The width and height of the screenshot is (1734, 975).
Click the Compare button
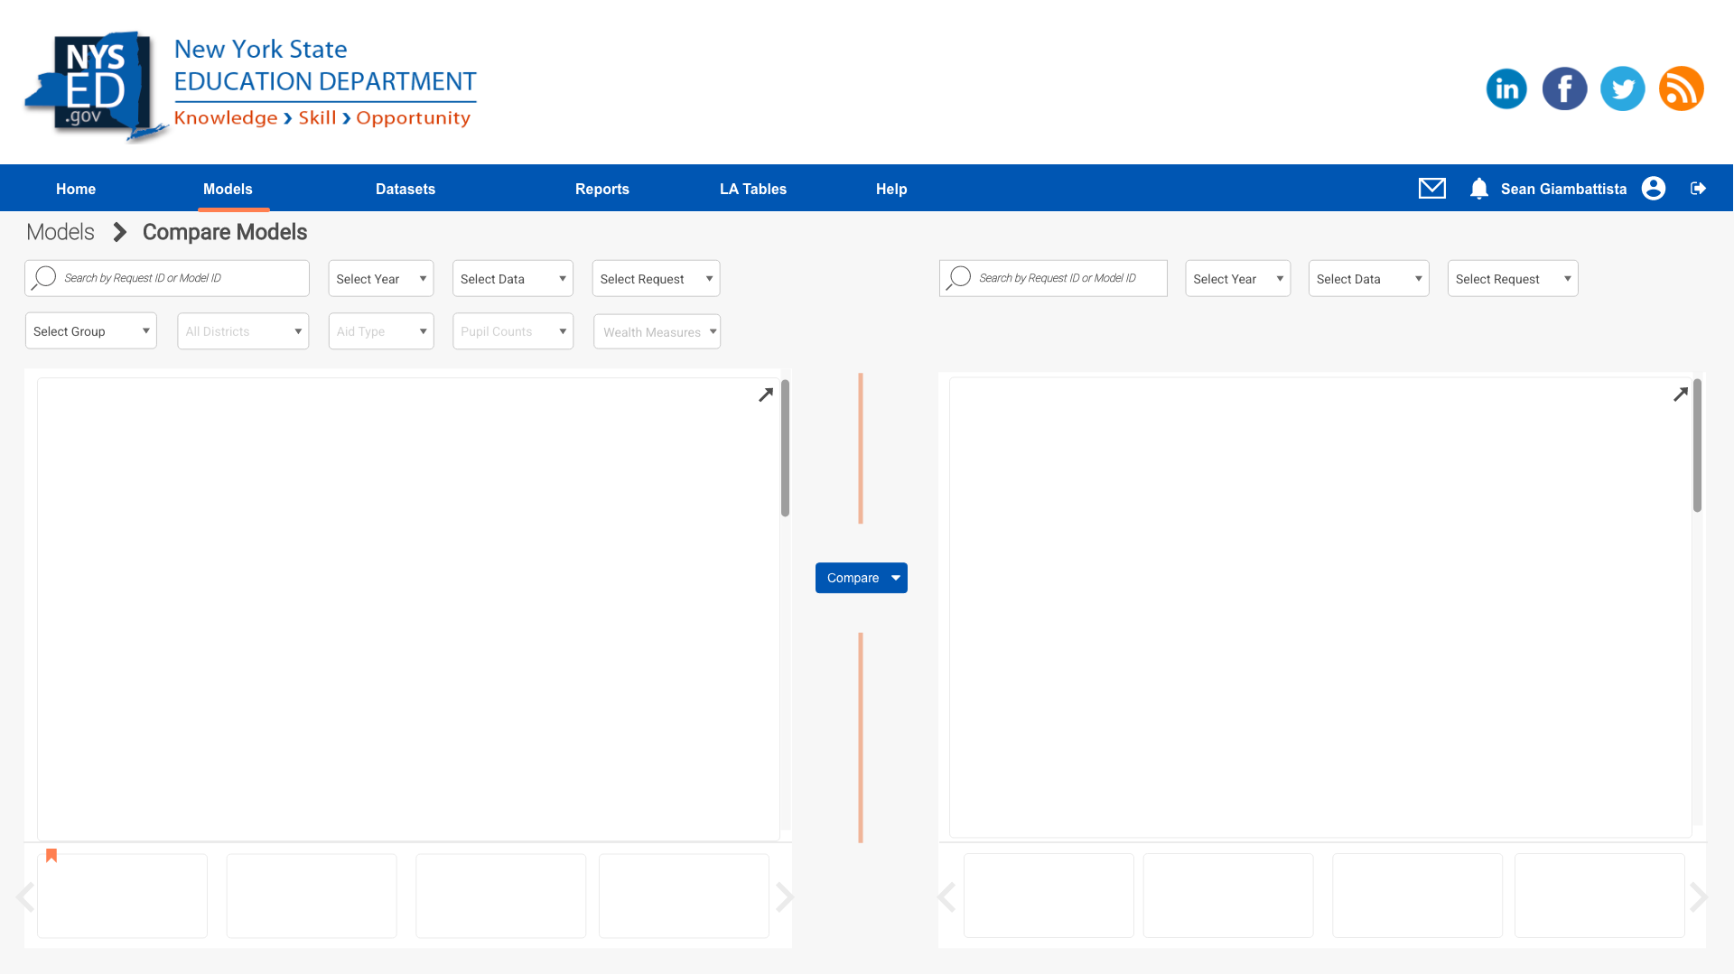pos(852,578)
